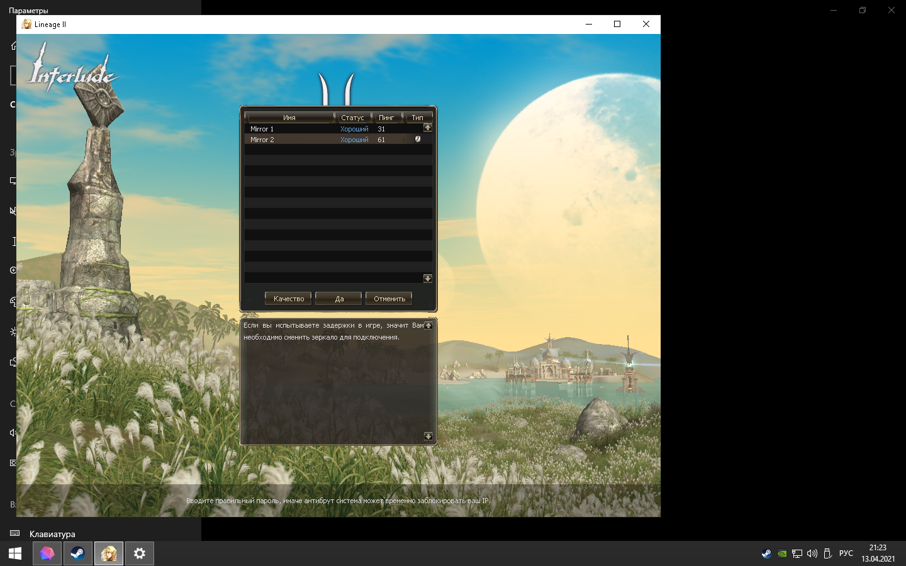This screenshot has height=566, width=906.
Task: Select the Mirror 2 server row
Action: pyautogui.click(x=338, y=140)
